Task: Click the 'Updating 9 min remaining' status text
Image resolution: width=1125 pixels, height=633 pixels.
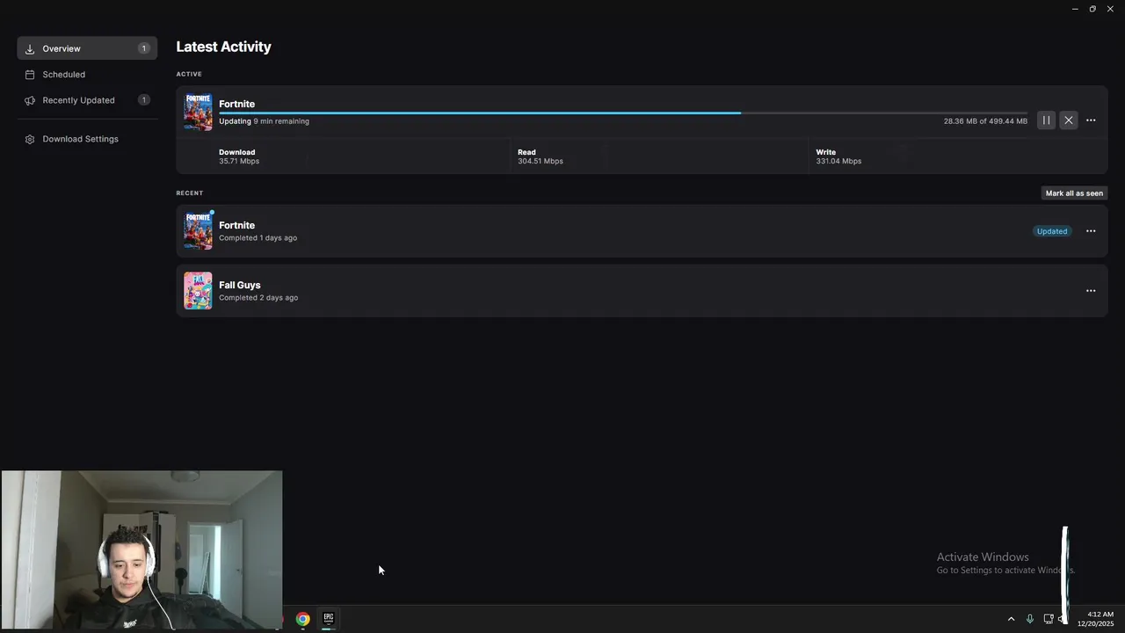Action: pos(264,121)
